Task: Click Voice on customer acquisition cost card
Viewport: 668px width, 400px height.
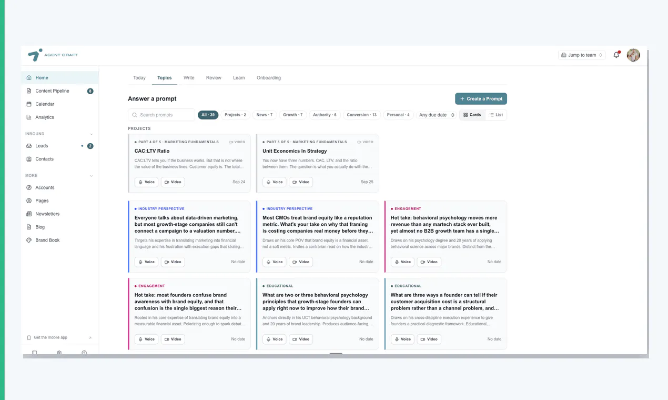Action: (x=402, y=339)
